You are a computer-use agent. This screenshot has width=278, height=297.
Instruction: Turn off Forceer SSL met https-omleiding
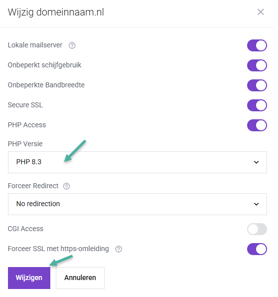click(257, 249)
